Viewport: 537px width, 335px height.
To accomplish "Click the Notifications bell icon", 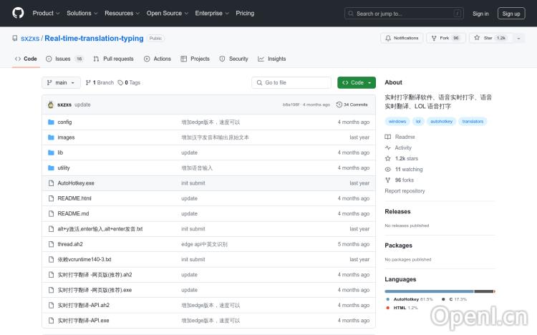I will (388, 38).
